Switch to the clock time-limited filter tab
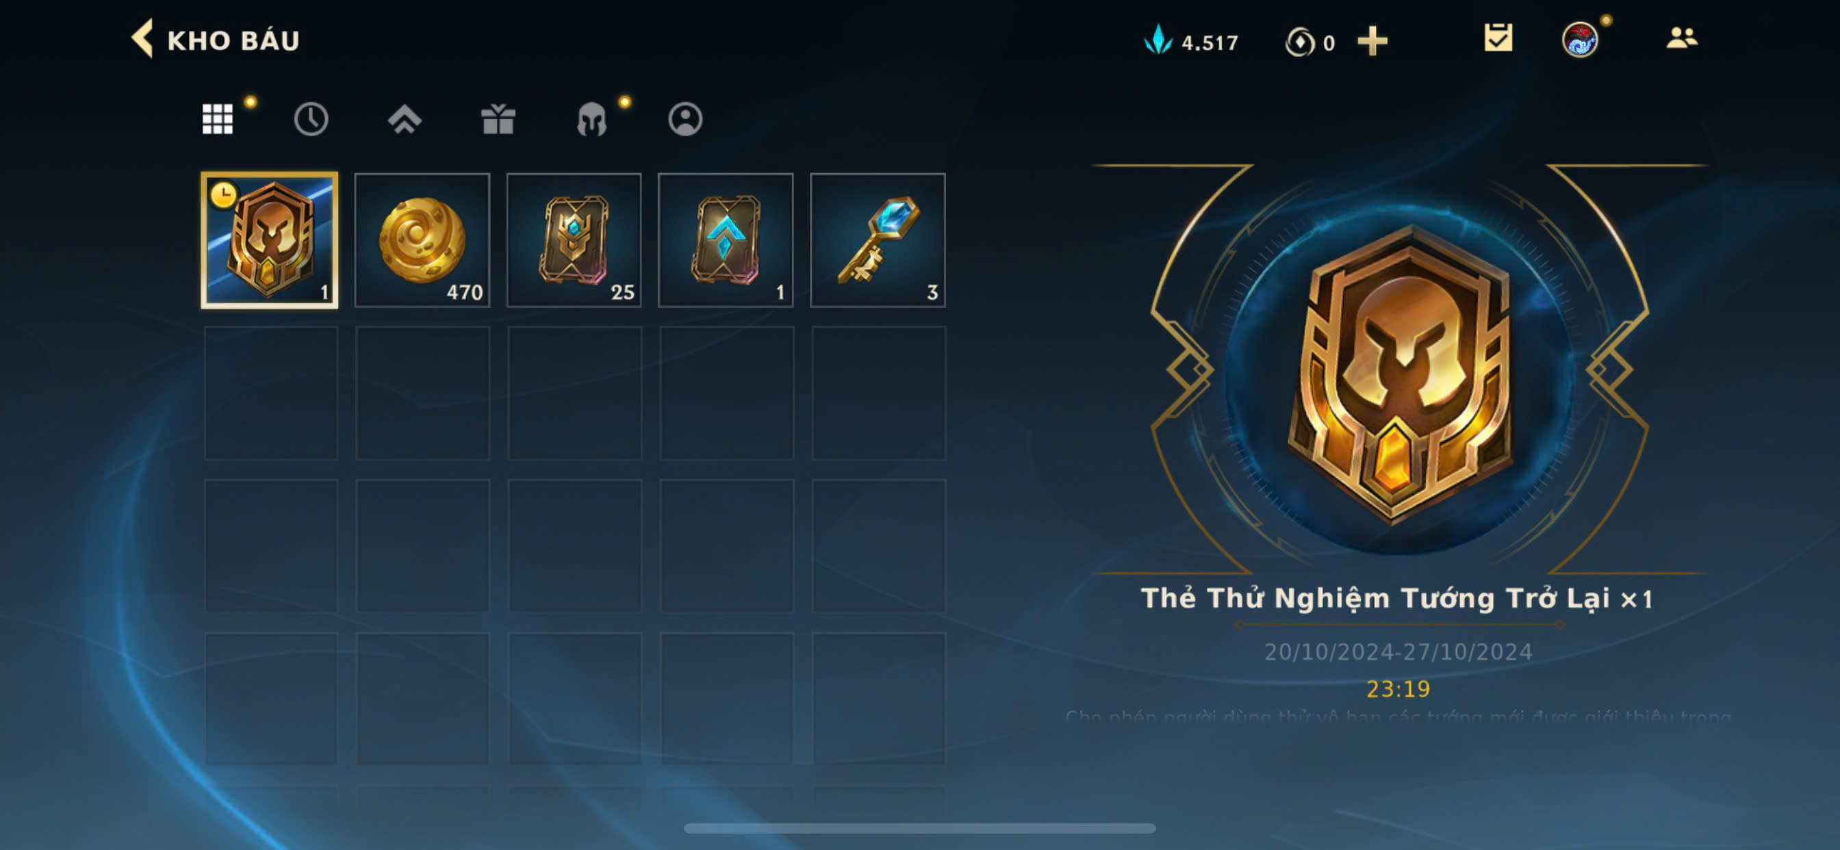 pos(311,118)
